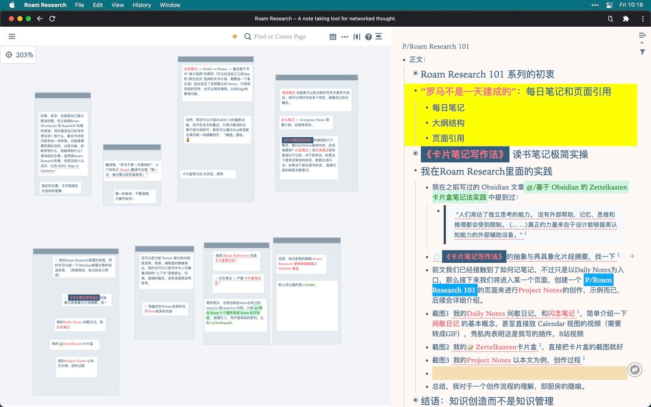The height and width of the screenshot is (407, 651).
Task: Open the left sidebar hamburger menu
Action: coord(12,37)
